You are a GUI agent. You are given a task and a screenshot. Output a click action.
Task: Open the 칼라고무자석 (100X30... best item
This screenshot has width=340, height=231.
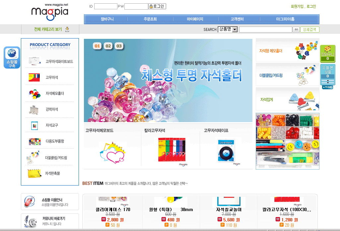pyautogui.click(x=287, y=209)
